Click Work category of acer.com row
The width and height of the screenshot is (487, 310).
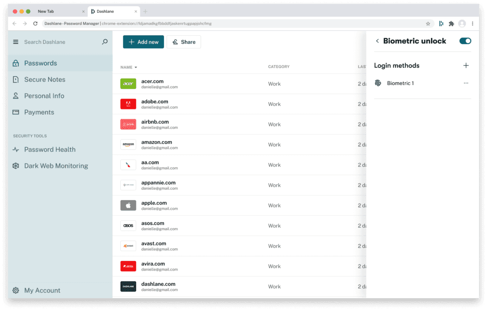[x=274, y=84]
